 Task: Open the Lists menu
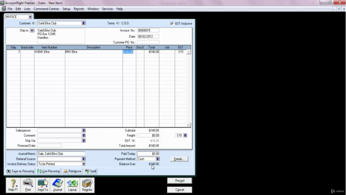click(27, 9)
